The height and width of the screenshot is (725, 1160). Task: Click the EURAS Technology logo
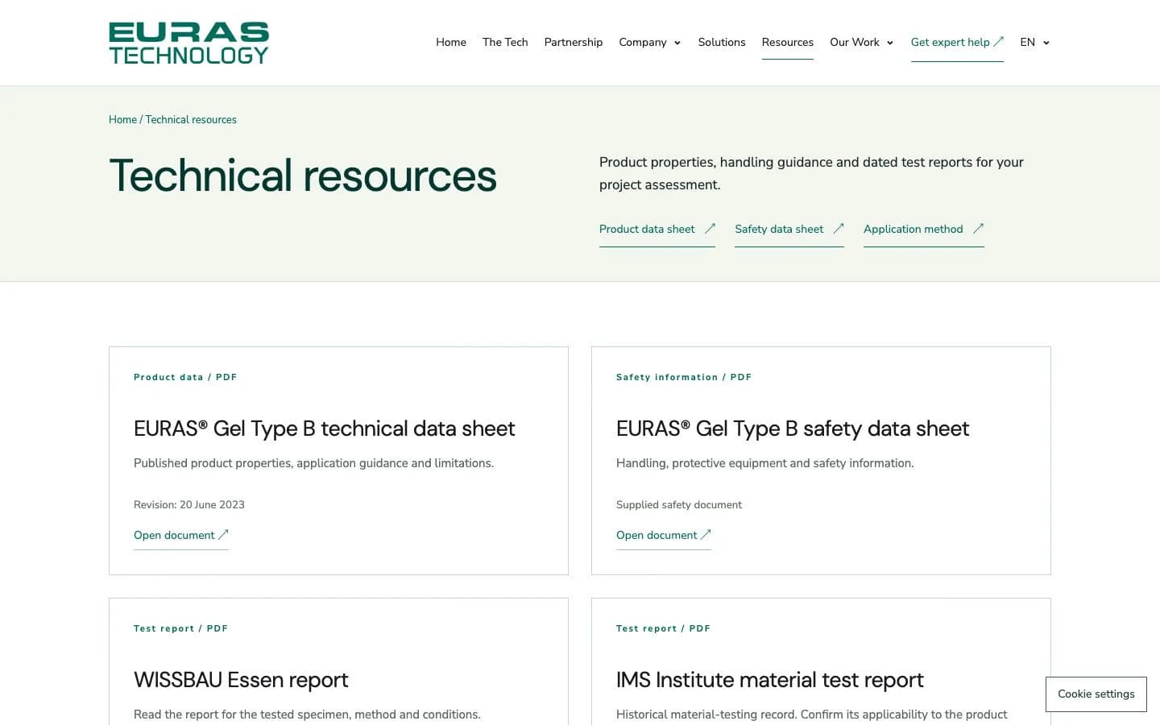189,43
